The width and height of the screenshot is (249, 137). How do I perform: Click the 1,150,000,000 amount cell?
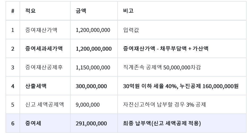click(x=94, y=67)
